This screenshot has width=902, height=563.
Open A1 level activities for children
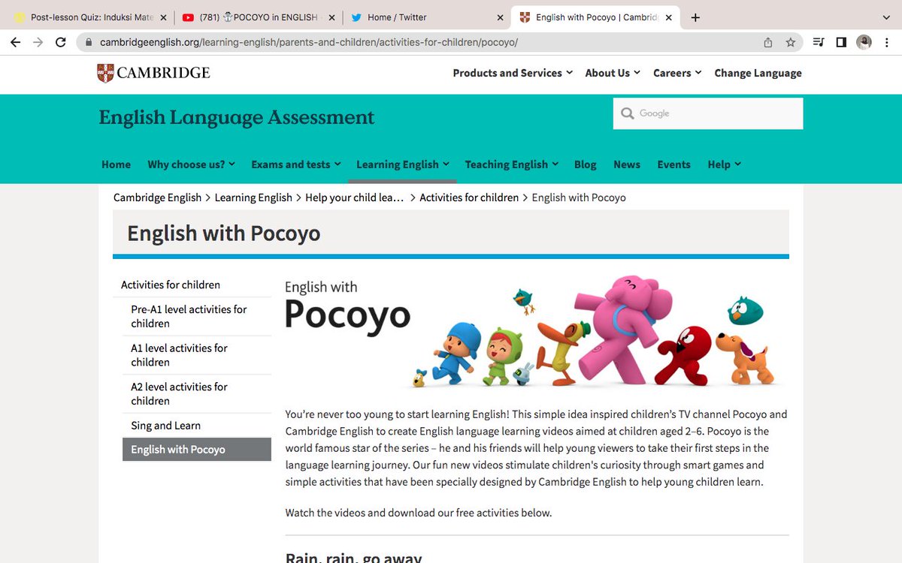(x=179, y=355)
